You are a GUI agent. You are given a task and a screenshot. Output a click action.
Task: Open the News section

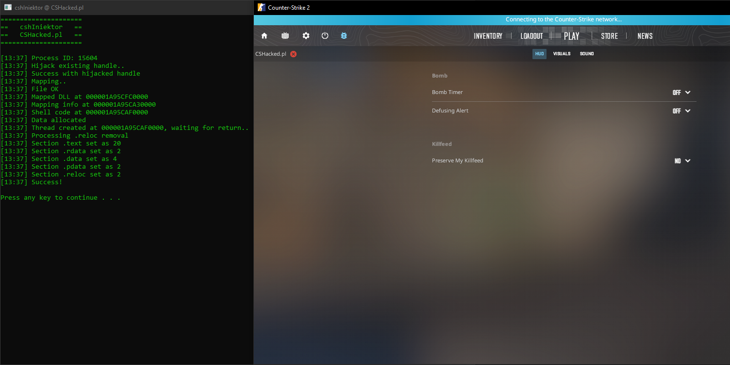[645, 36]
